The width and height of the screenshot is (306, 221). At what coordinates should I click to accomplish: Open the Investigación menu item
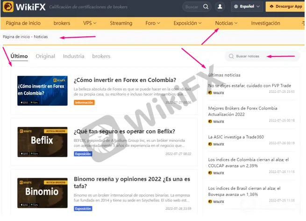point(266,23)
